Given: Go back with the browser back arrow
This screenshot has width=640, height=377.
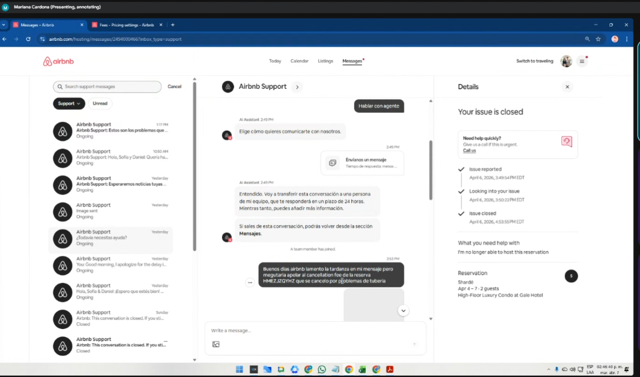Looking at the screenshot, I should (4, 39).
